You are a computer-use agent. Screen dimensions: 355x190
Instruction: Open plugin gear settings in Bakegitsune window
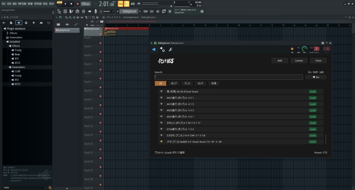tap(162, 49)
